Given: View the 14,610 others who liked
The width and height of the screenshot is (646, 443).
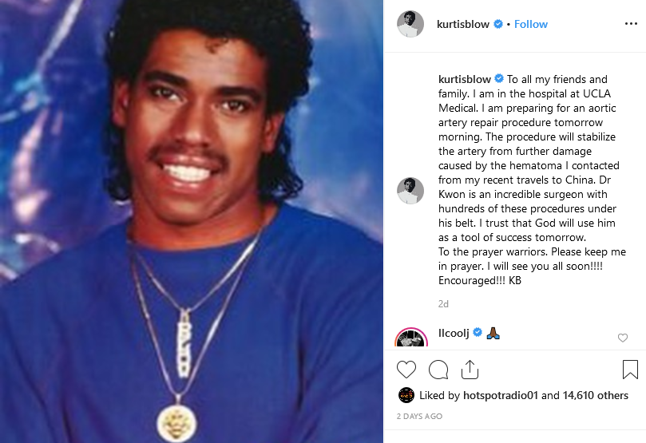Looking at the screenshot, I should pos(596,395).
